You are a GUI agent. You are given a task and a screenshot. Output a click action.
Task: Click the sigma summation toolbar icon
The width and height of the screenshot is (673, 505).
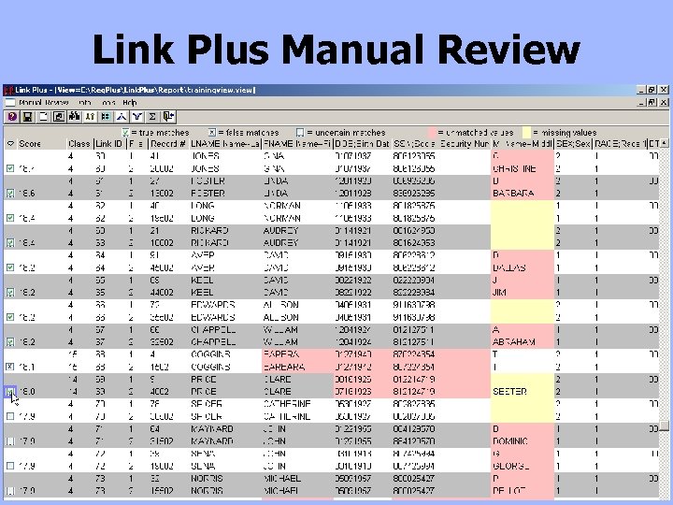tap(152, 117)
